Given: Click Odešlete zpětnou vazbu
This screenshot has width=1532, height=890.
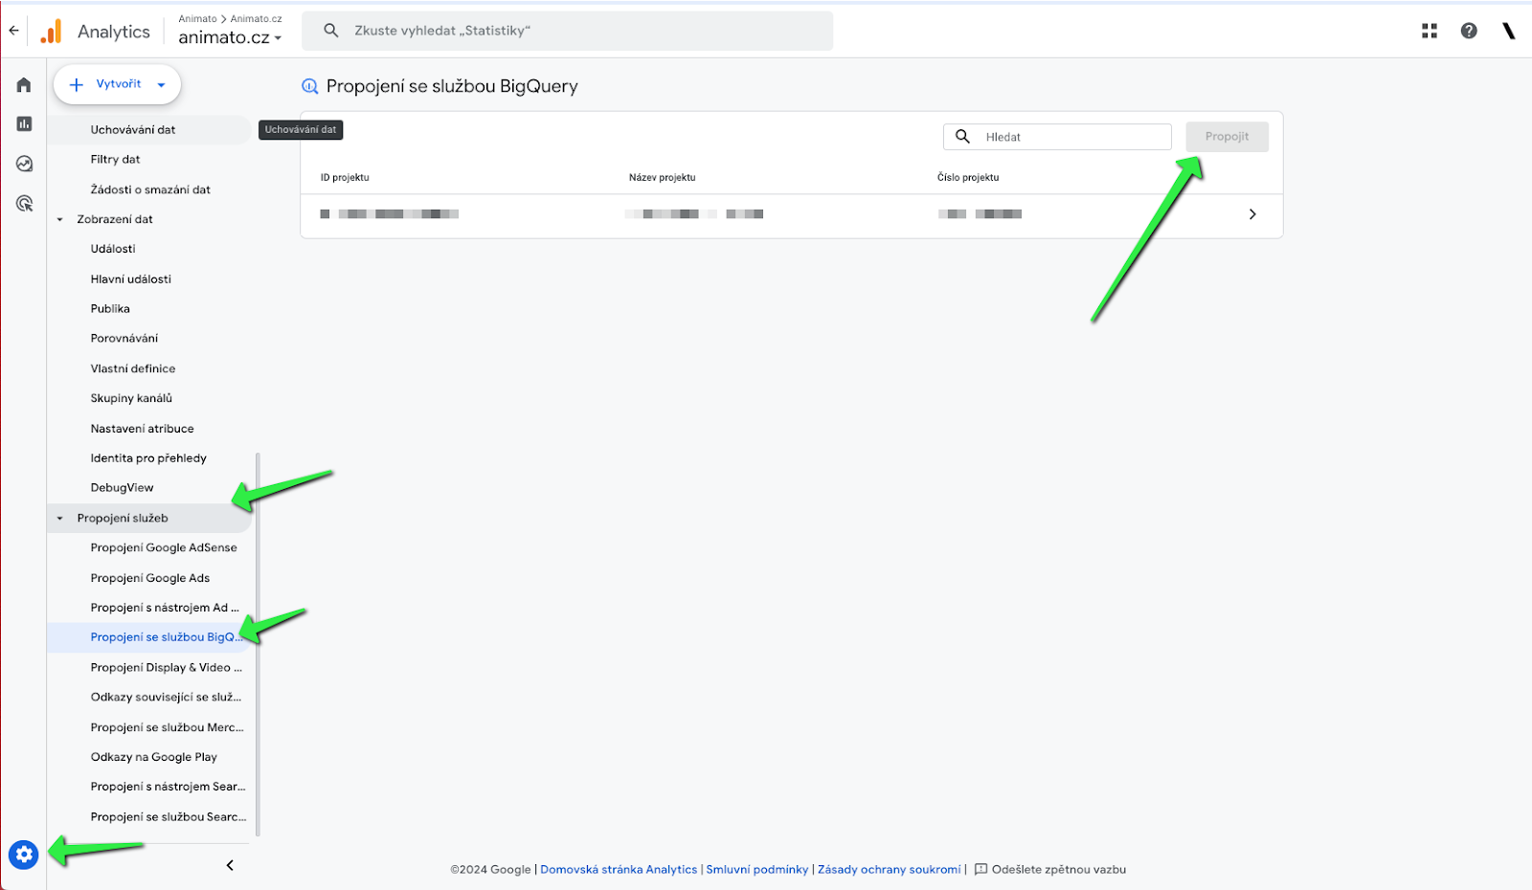Looking at the screenshot, I should click(1059, 870).
